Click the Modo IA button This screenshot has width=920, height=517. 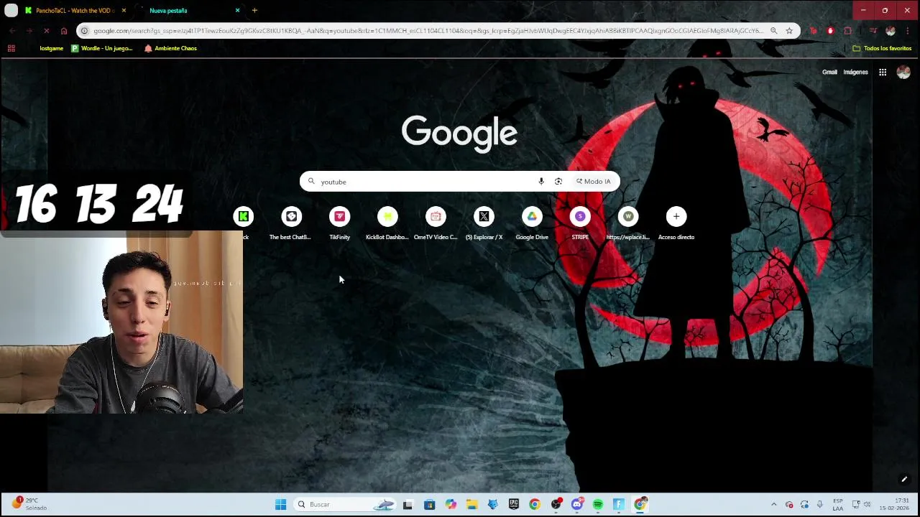coord(593,182)
